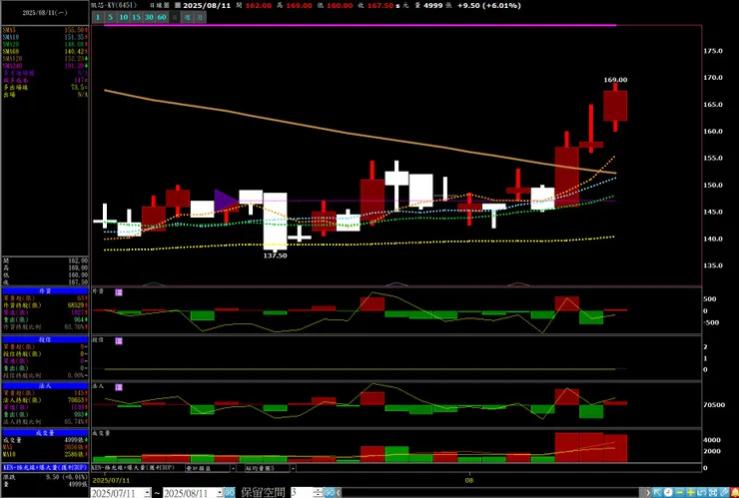Select the 外資 panel header

click(x=45, y=291)
